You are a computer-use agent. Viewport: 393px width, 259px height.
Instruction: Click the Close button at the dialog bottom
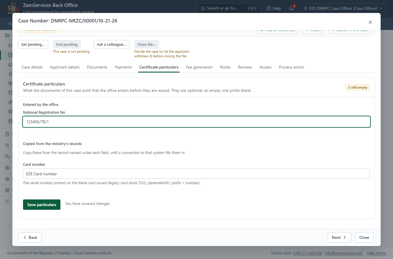point(364,237)
